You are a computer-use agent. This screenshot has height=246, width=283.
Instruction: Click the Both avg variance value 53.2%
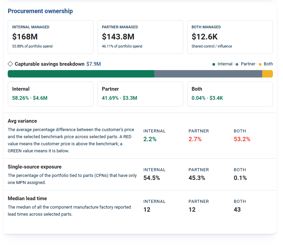(x=242, y=139)
